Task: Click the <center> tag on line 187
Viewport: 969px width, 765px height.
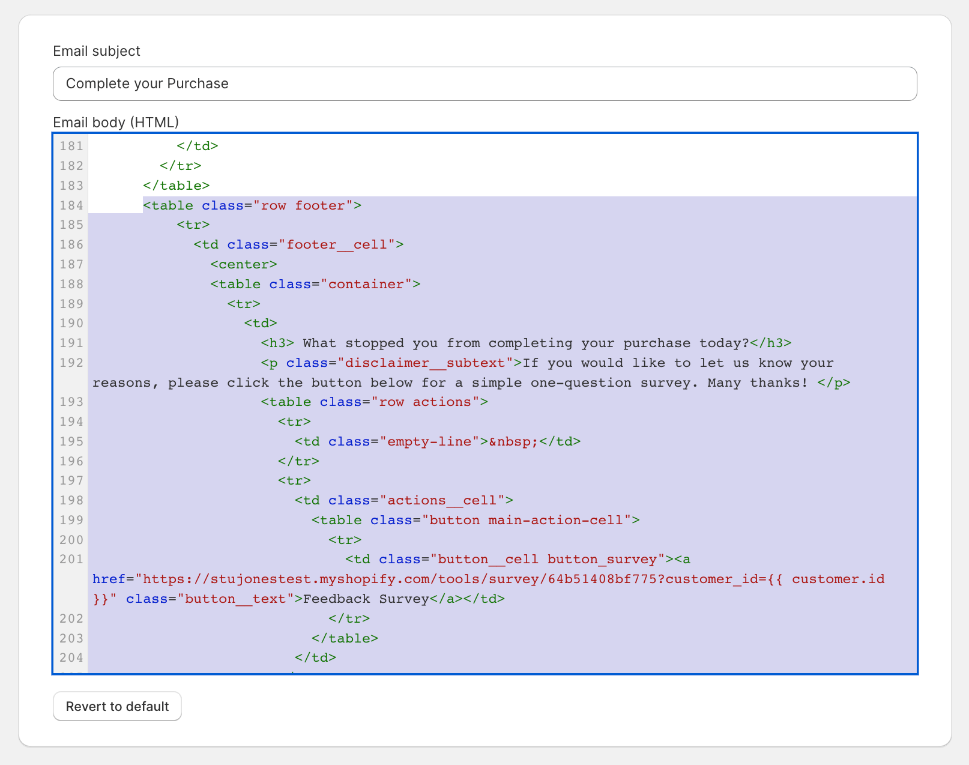Action: 244,264
